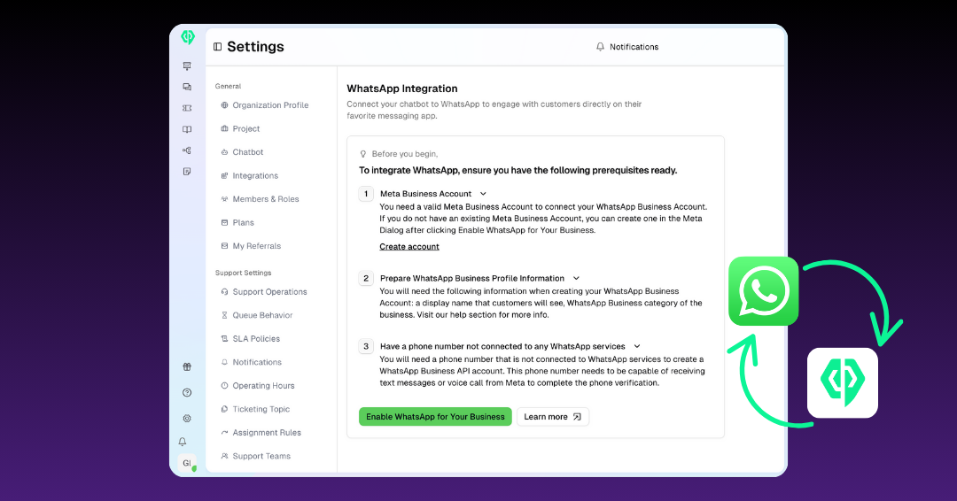Open the knowledge base book icon
Image resolution: width=957 pixels, height=501 pixels.
187,129
